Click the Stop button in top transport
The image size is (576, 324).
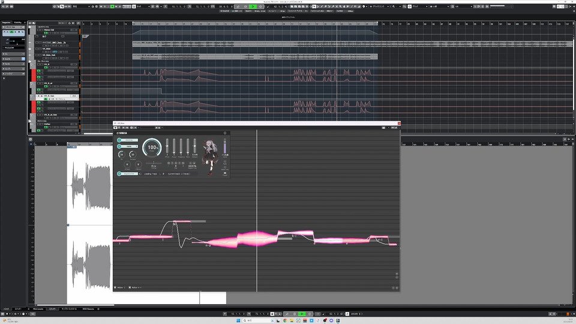coord(245,6)
